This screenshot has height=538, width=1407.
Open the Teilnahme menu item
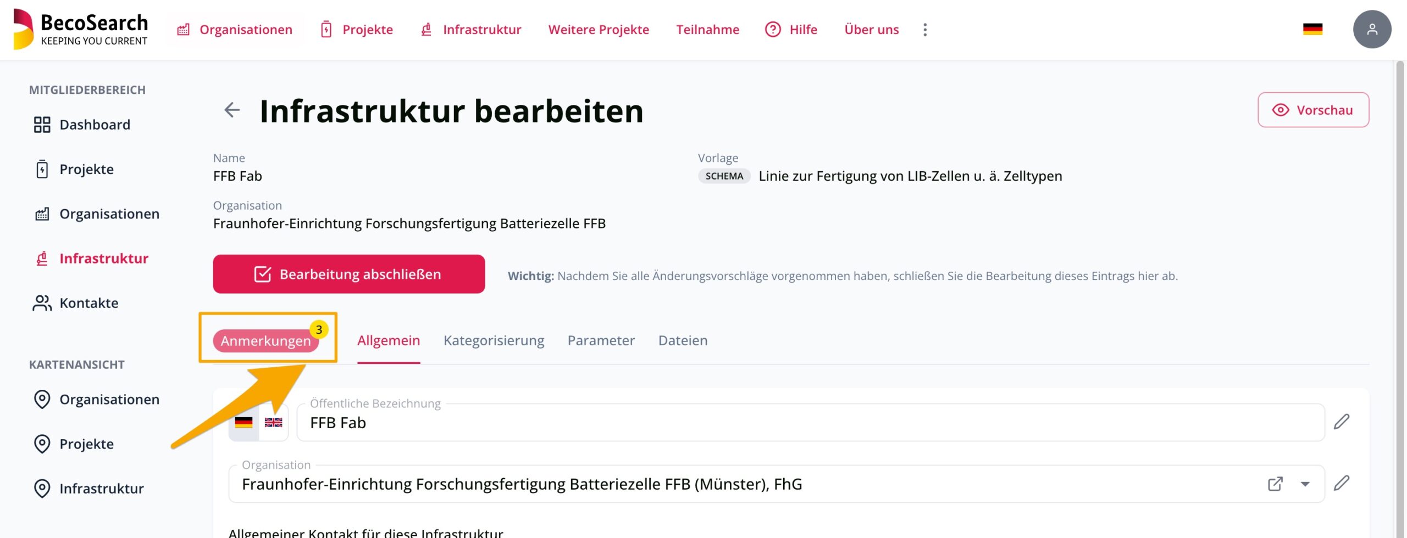click(707, 30)
